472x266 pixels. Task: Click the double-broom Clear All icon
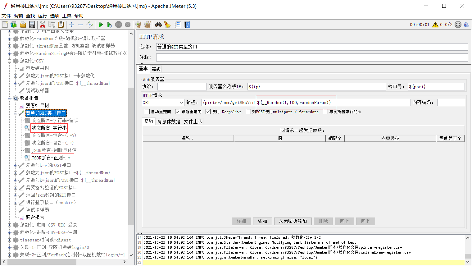click(147, 25)
